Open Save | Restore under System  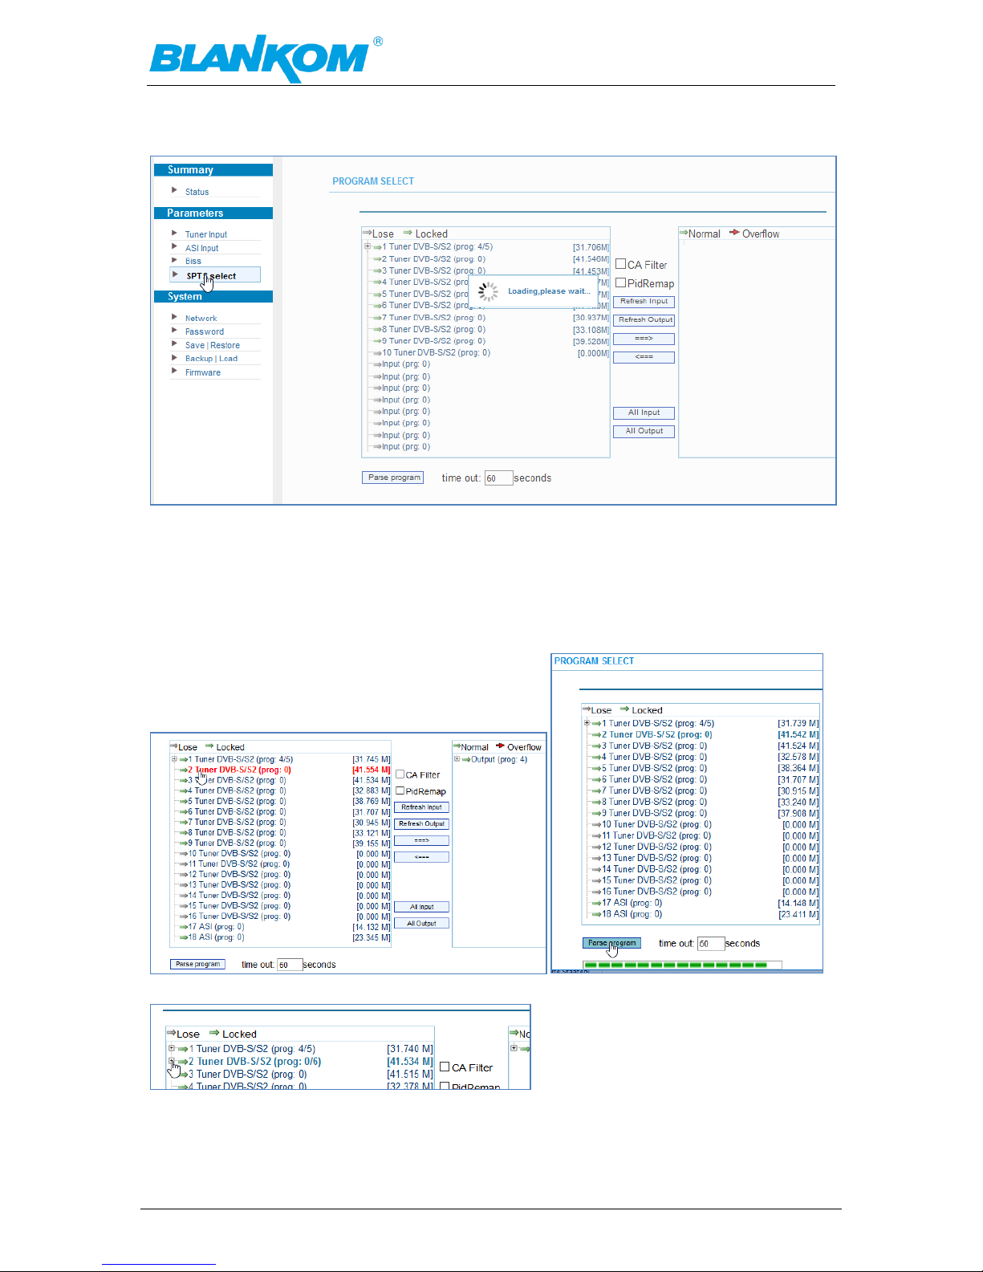tap(213, 345)
